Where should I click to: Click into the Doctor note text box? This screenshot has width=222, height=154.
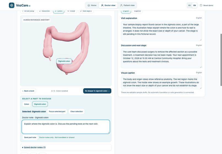(66, 127)
